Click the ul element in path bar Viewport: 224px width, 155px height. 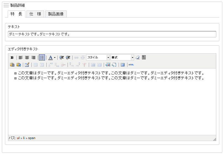point(18,138)
